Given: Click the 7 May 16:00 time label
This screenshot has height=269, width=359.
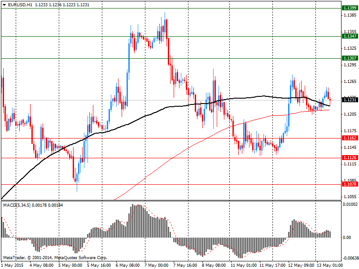Looking at the screenshot, I should click(x=185, y=265).
